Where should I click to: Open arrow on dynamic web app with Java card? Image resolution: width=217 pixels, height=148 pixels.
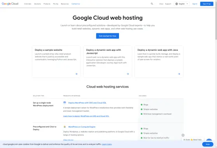click(179, 74)
